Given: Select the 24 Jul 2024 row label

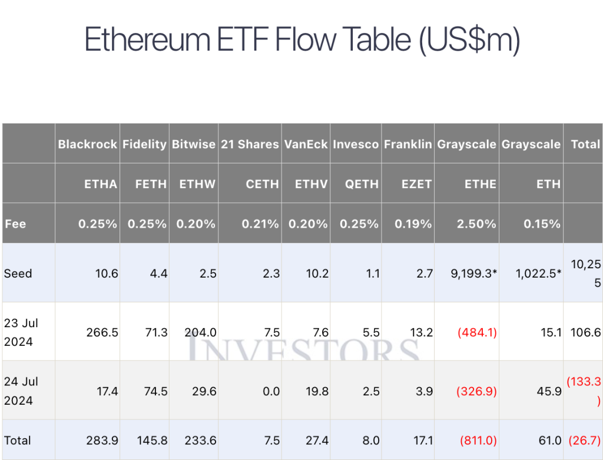Looking at the screenshot, I should pos(21,391).
